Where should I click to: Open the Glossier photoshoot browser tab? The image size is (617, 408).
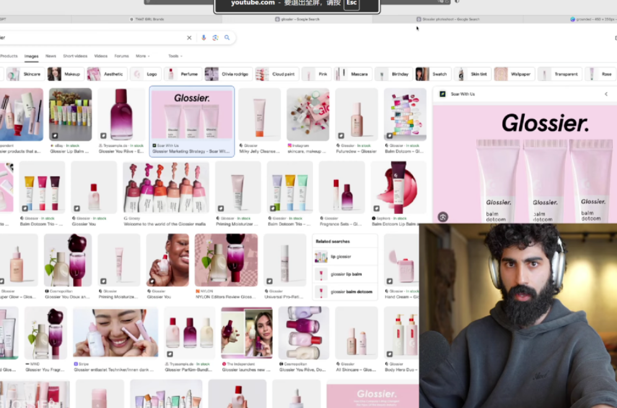point(450,19)
